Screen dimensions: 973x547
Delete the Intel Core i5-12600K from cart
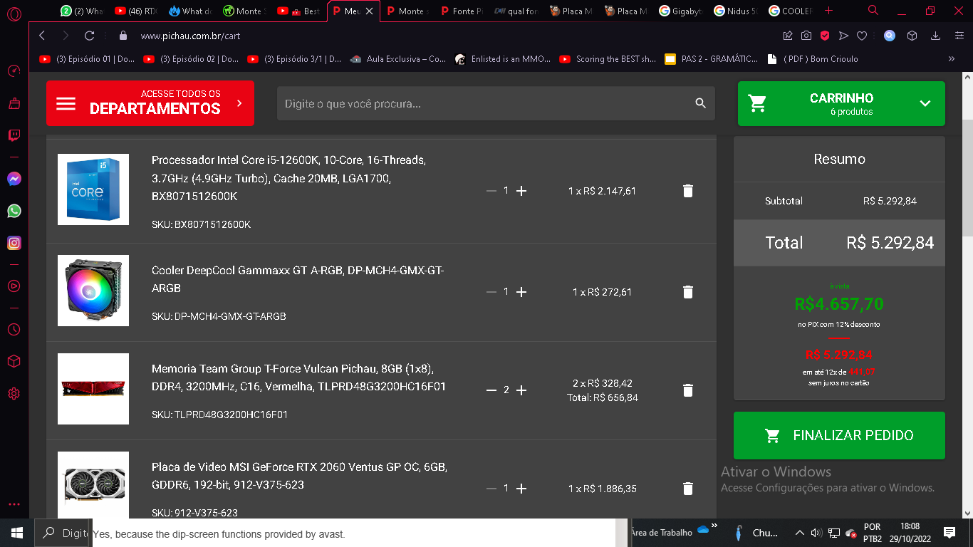(687, 191)
